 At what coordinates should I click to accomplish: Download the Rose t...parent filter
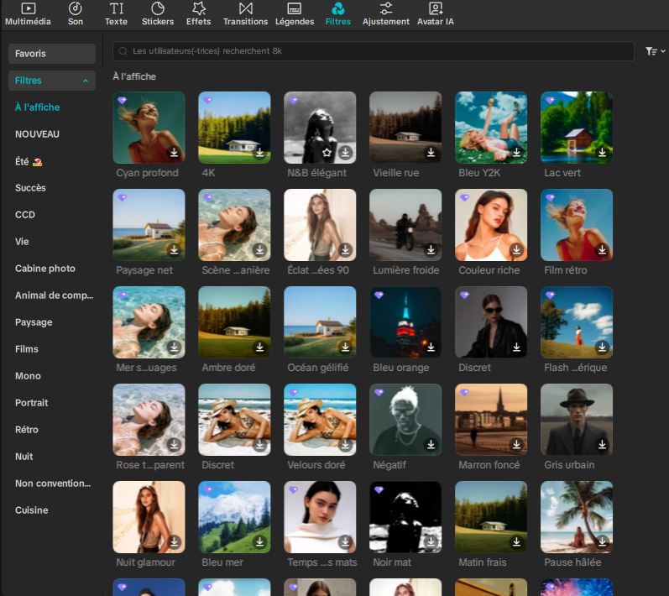click(174, 445)
